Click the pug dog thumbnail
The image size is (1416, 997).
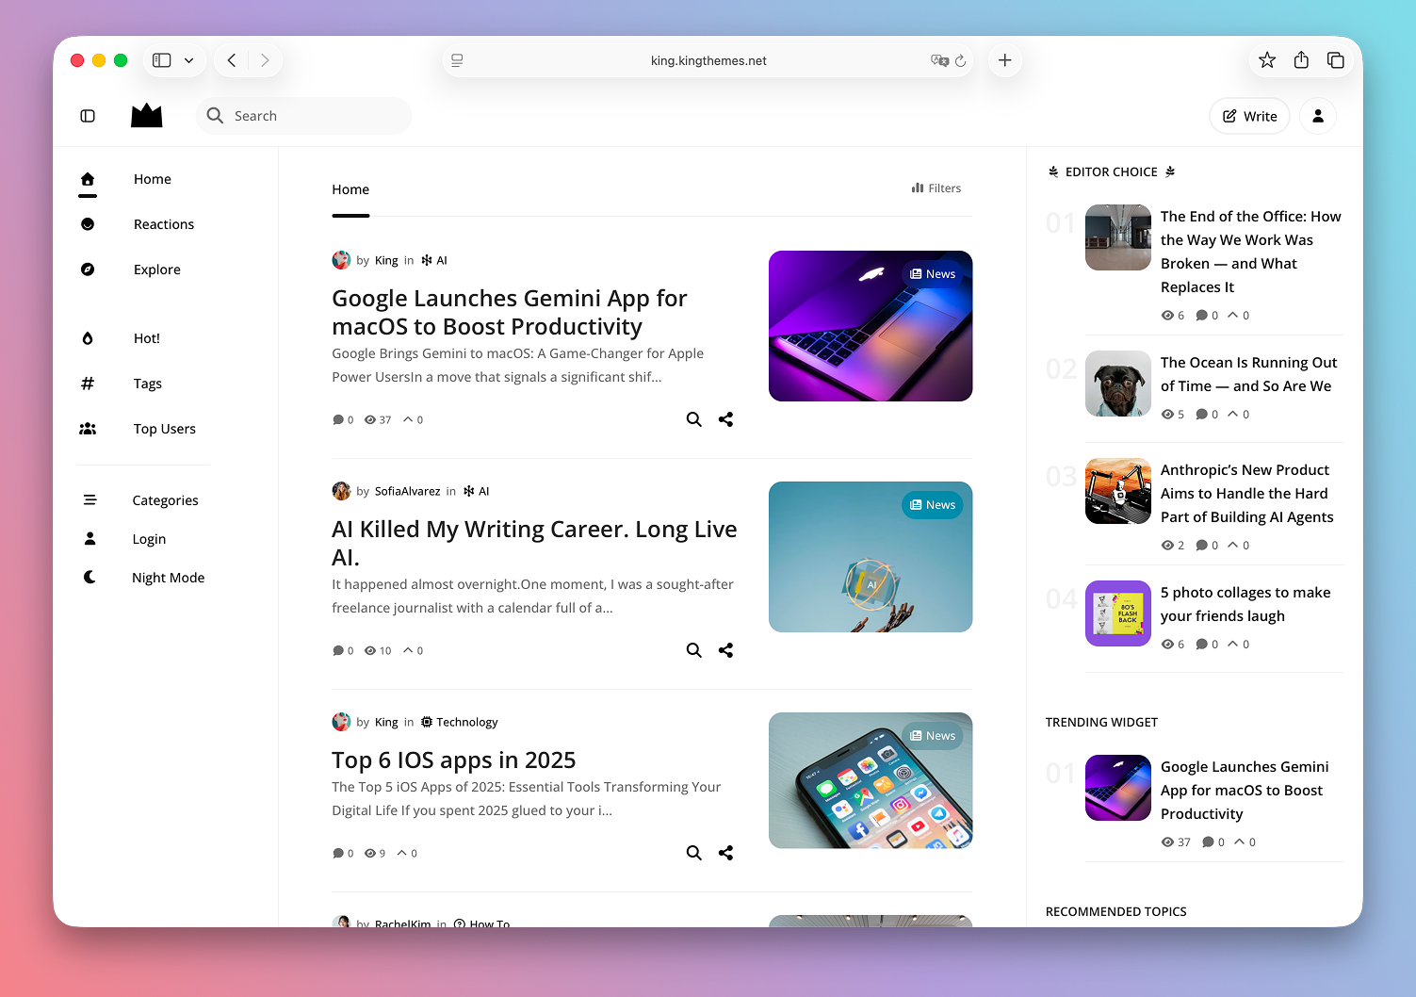[1118, 384]
